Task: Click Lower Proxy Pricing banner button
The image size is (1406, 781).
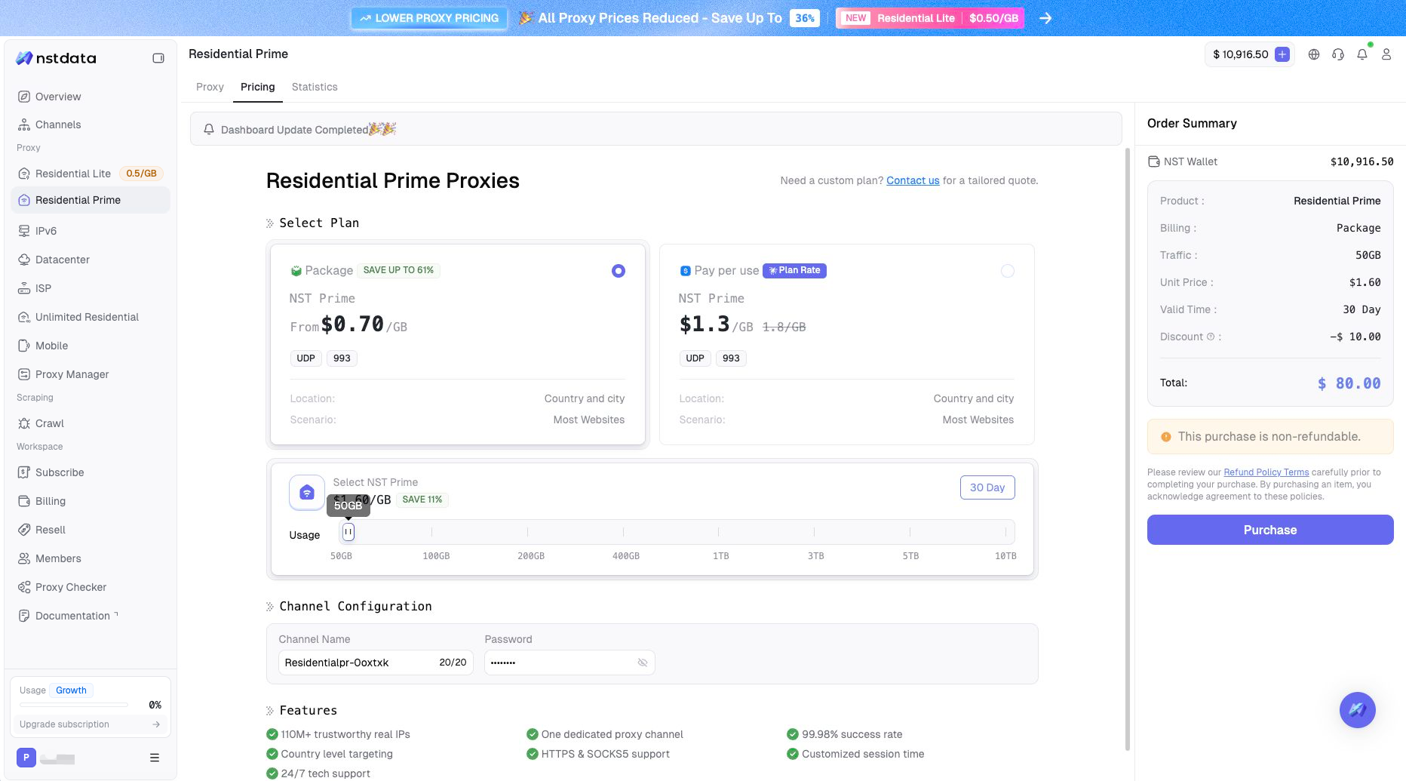Action: 429,18
